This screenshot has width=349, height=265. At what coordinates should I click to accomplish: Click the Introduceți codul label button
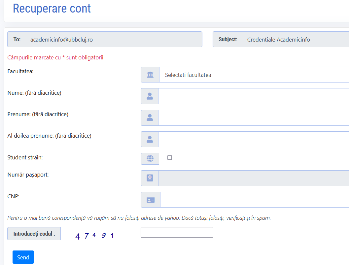pos(34,234)
